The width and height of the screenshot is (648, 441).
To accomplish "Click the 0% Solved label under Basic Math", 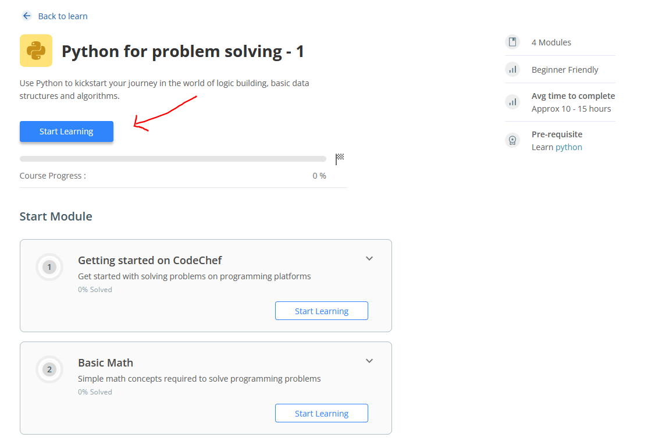I will 95,392.
